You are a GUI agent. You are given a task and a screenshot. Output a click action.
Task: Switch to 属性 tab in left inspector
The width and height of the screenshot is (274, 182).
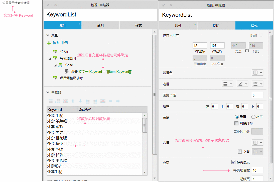click(63, 25)
